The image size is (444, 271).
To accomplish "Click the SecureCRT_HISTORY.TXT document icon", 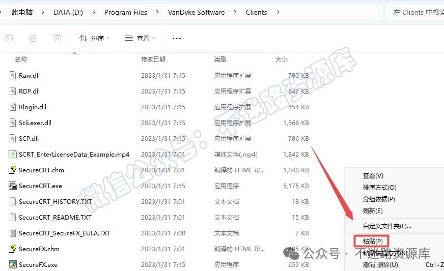I will tap(12, 201).
